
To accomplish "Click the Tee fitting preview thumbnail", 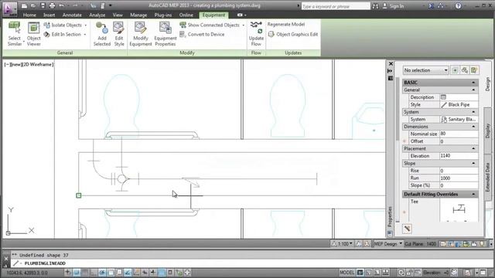I will click(x=459, y=209).
